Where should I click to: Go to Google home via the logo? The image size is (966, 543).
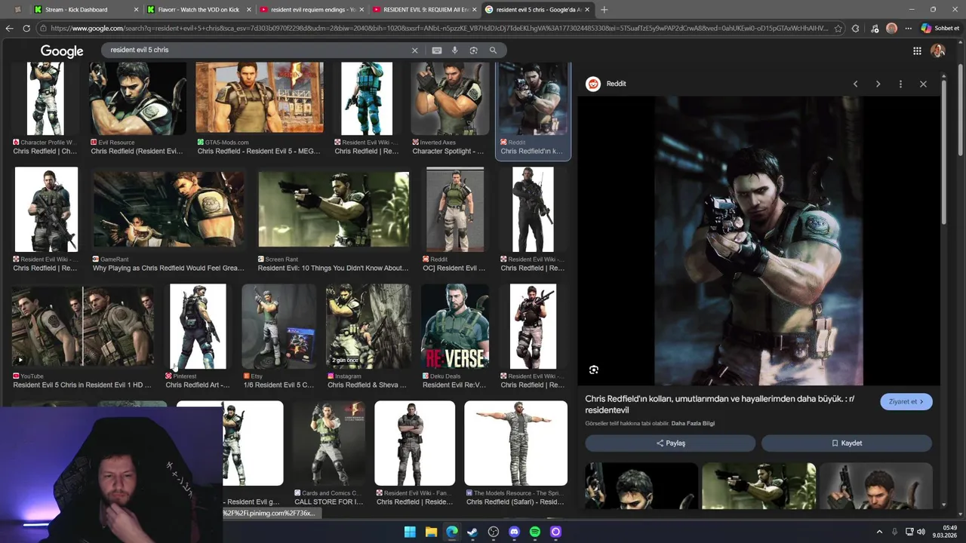click(x=62, y=51)
